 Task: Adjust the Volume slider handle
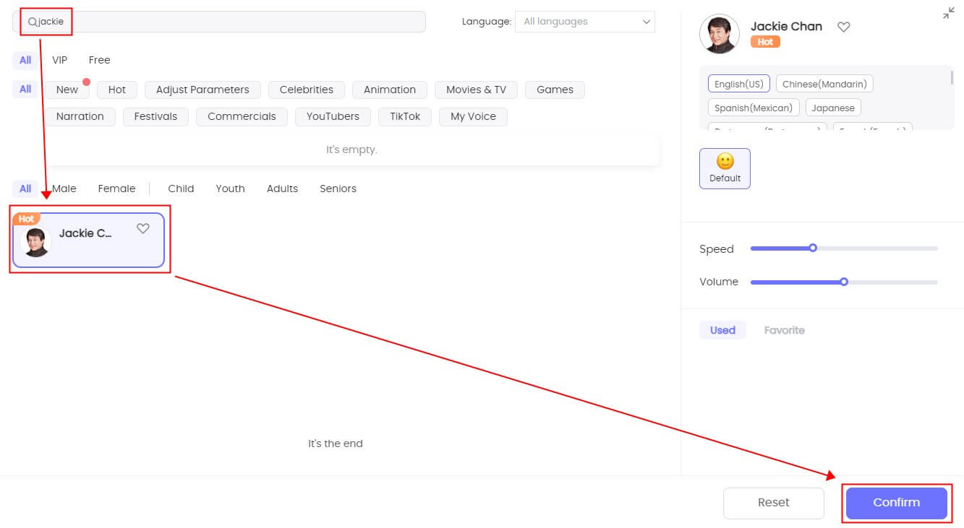(x=844, y=282)
